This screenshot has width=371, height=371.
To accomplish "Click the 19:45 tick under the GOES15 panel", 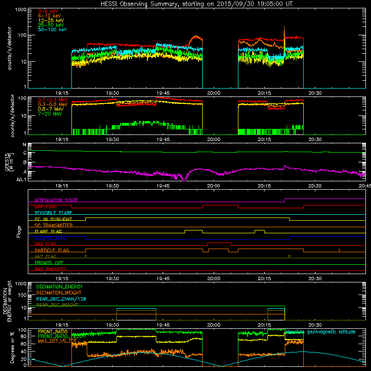I will point(163,186).
